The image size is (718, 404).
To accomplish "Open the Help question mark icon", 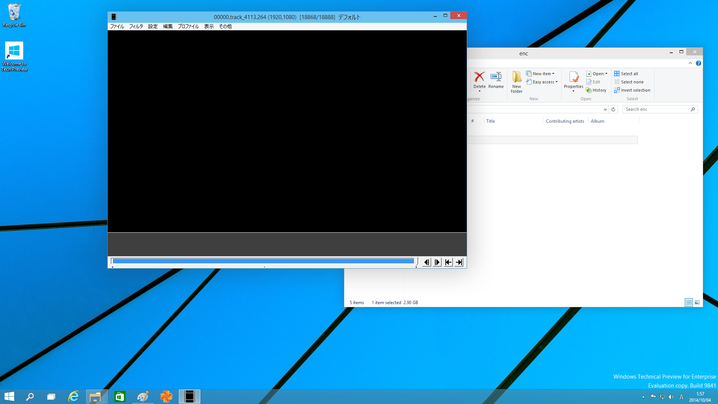I will pyautogui.click(x=698, y=63).
